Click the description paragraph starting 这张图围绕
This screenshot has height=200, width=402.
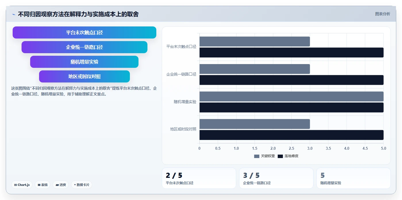coord(84,91)
